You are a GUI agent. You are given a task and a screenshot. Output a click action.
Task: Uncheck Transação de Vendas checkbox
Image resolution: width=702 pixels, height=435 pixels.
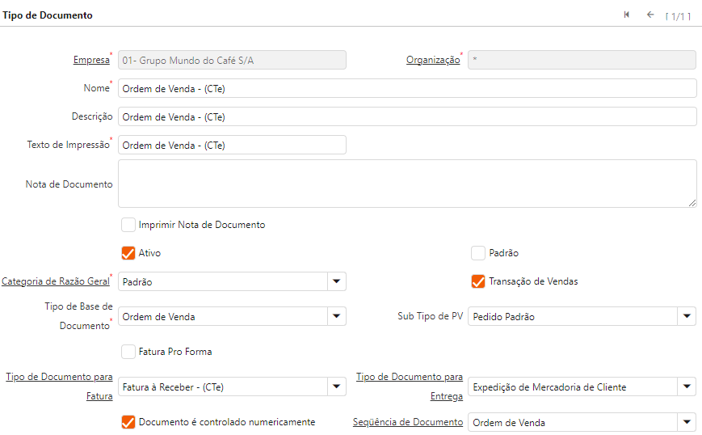[x=477, y=281]
